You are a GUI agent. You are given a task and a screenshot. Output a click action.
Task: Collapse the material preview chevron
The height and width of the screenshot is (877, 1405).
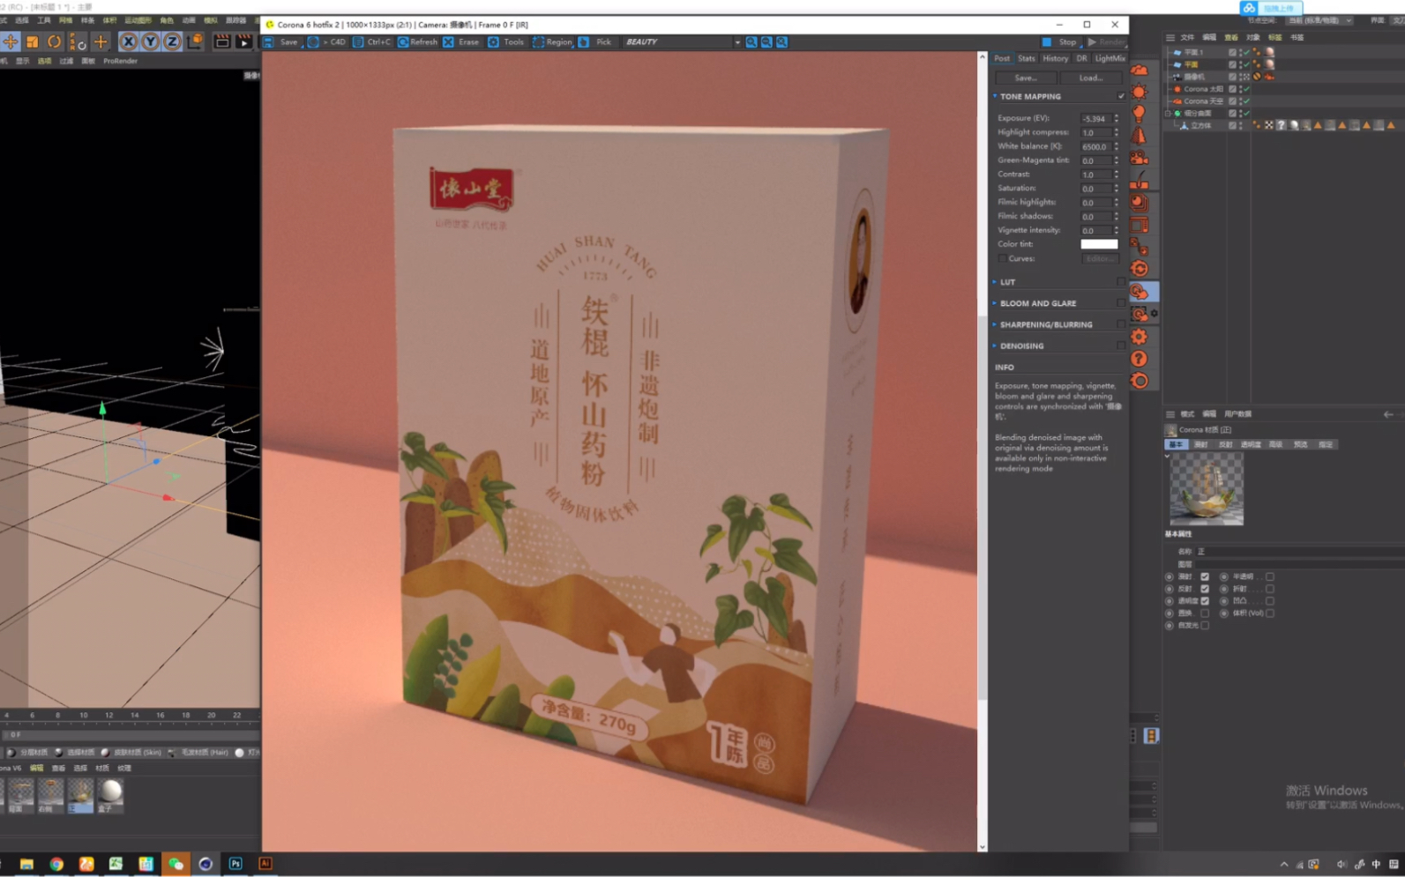(x=1168, y=456)
